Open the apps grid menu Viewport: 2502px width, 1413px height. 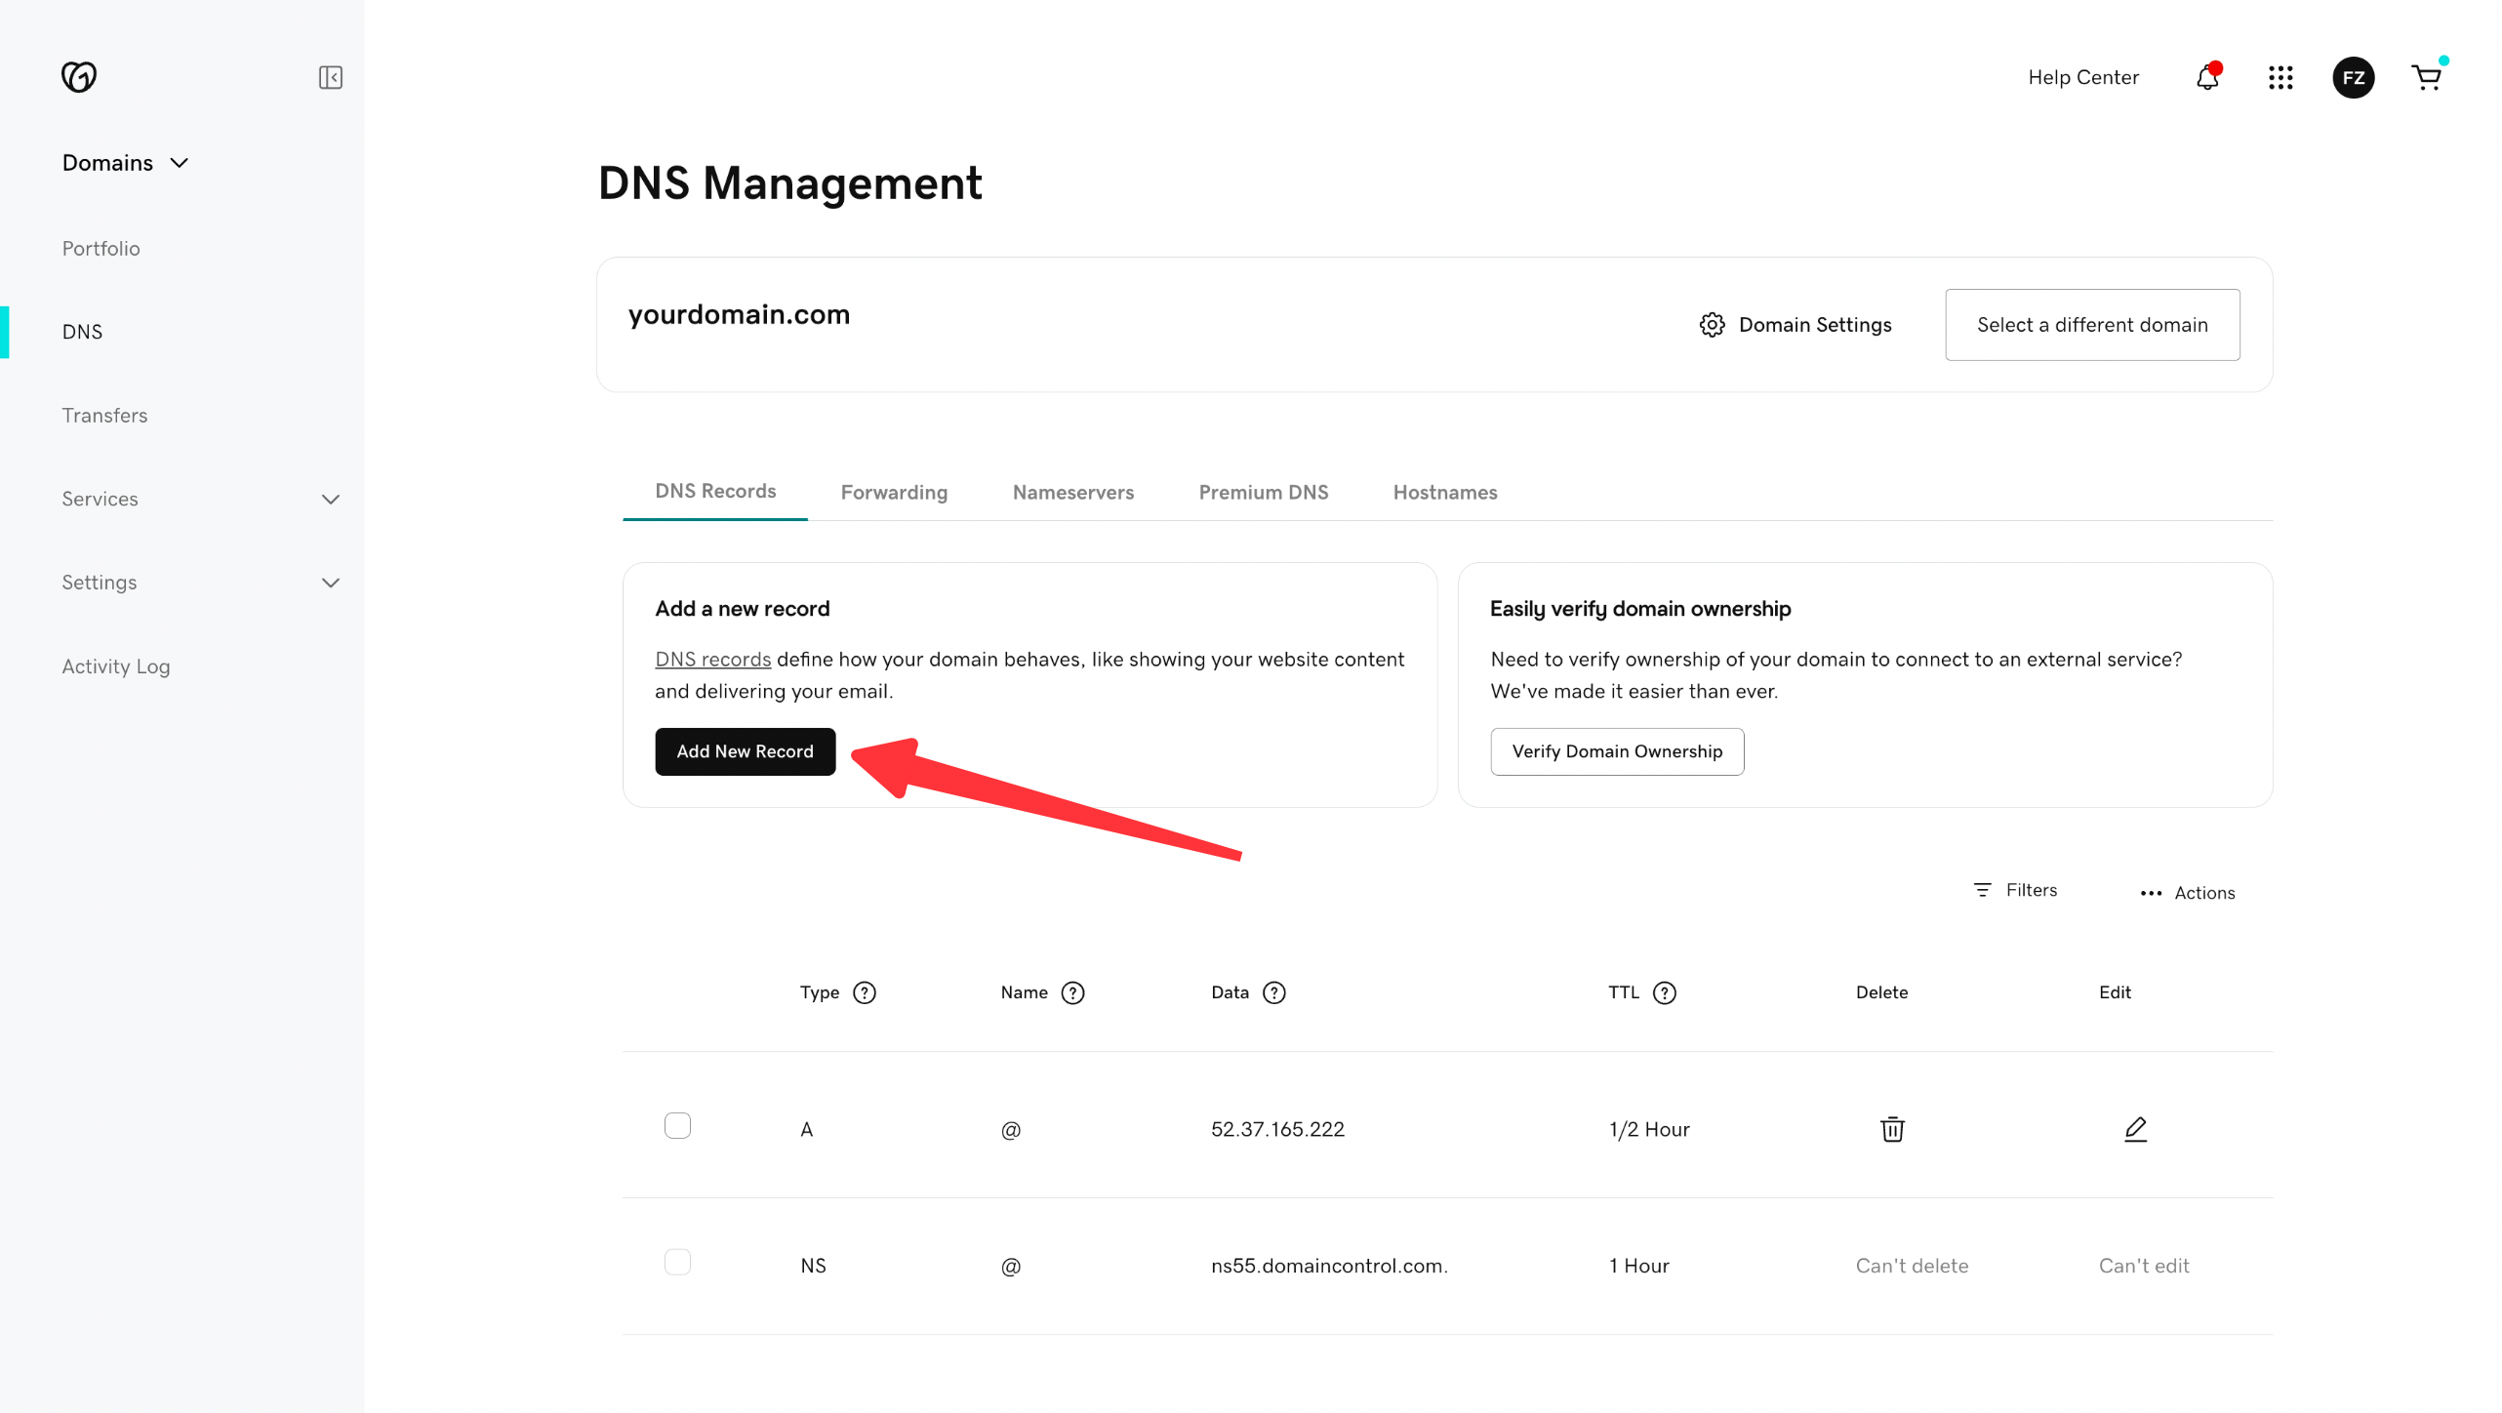point(2280,77)
